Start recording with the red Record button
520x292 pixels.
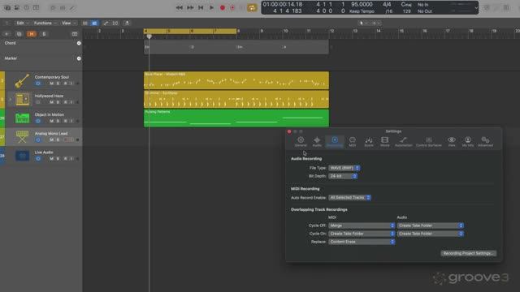point(223,7)
